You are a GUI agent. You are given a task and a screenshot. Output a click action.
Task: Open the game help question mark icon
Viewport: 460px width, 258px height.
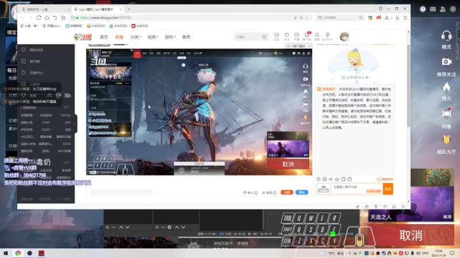423,9
